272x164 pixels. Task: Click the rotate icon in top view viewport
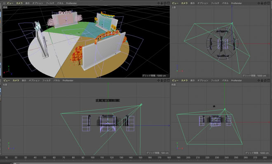266,3
